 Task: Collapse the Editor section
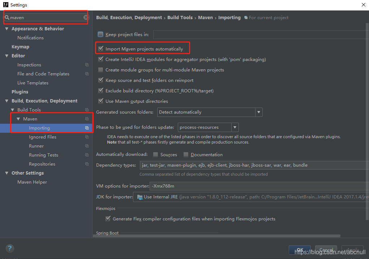7,56
